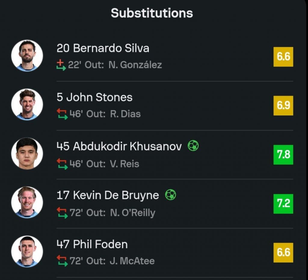The image size is (308, 280).
Task: Click goal ball icon next to Khusanov
Action: tap(193, 146)
